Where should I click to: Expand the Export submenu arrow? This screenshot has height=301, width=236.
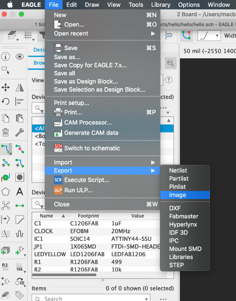click(x=153, y=171)
